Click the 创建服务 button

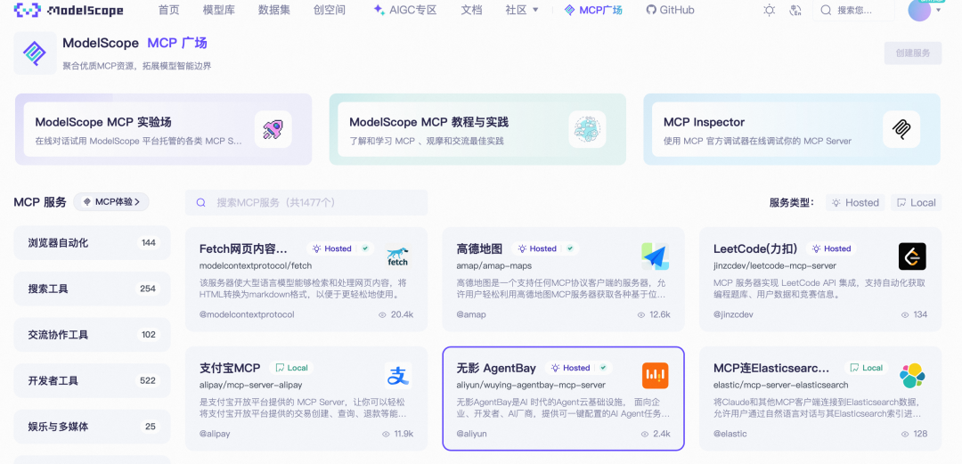pos(913,53)
